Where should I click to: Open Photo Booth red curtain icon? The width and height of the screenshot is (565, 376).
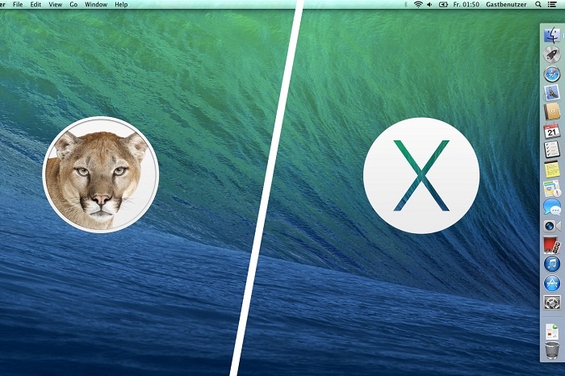552,245
